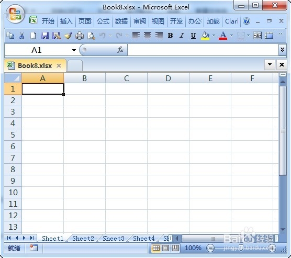Open Help with the question mark icon
The width and height of the screenshot is (291, 258).
[x=247, y=21]
